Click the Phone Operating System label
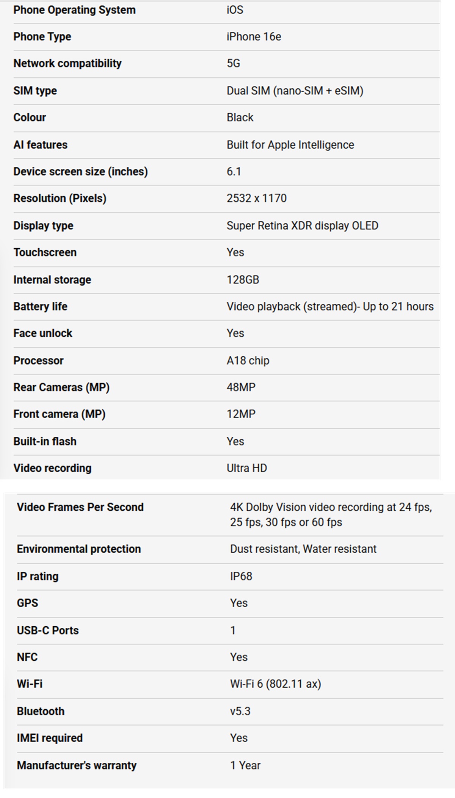Screen dimensions: 455x798 click(x=74, y=10)
